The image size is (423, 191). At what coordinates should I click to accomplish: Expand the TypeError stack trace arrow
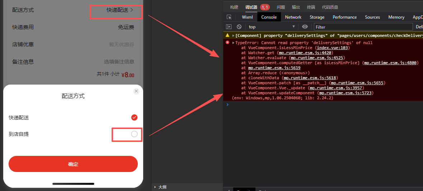234,43
